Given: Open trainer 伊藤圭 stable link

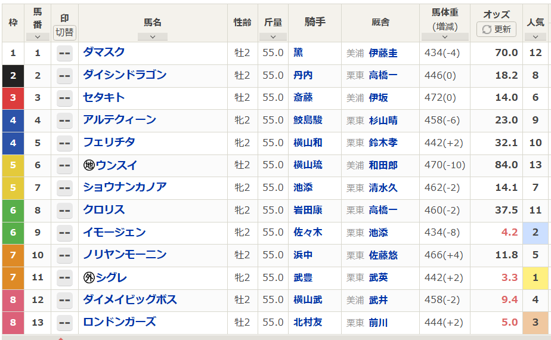Looking at the screenshot, I should click(x=383, y=53).
